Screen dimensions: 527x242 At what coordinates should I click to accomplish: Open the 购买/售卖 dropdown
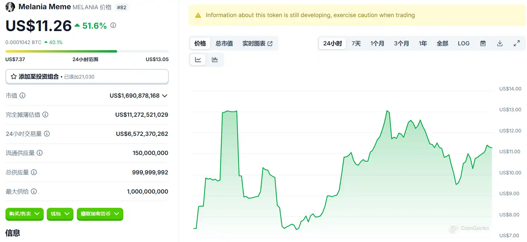[24, 214]
